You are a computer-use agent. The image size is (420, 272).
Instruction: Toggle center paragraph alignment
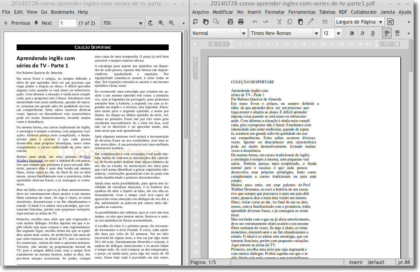(397, 33)
